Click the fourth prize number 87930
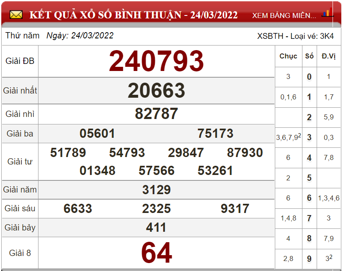The width and height of the screenshot is (343, 271). click(x=245, y=153)
